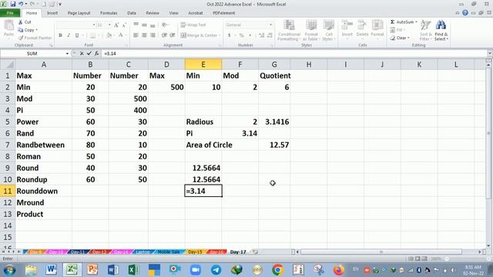Viewport: 493px width, 277px height.
Task: Click the Format cells icon in Cells group
Action: pyautogui.click(x=377, y=25)
